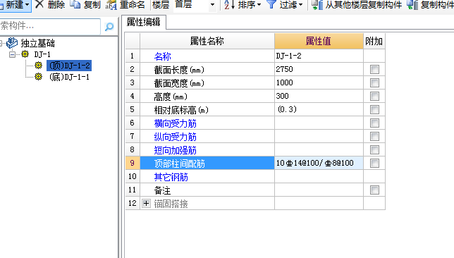
Task: Click the copy-from-other-floors icon
Action: 317,5
